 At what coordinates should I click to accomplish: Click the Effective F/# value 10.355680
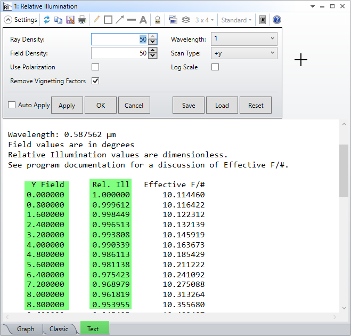click(184, 305)
